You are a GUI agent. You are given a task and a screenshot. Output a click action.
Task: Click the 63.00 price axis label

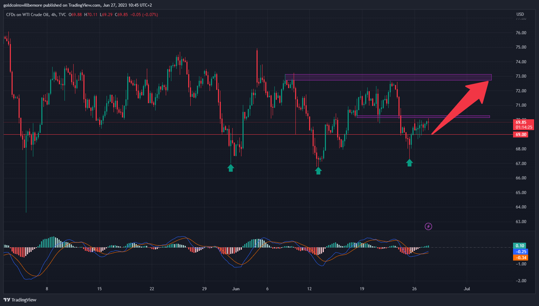click(521, 222)
